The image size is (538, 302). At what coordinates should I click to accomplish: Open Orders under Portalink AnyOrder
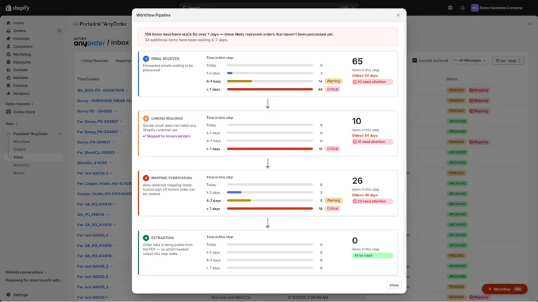click(x=20, y=150)
